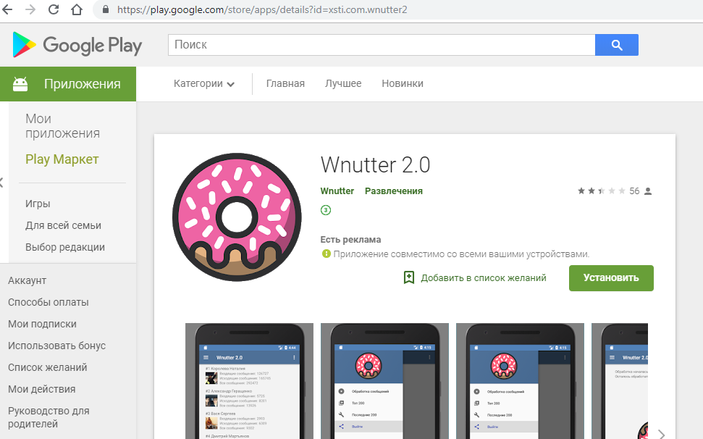
Task: Open the Главная tab
Action: (x=285, y=84)
